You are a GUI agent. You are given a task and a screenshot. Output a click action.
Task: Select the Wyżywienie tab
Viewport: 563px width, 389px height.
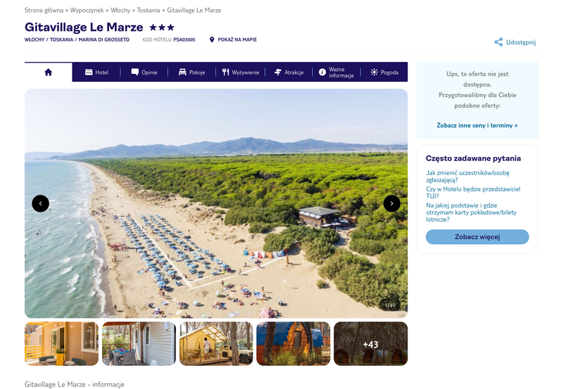(241, 72)
